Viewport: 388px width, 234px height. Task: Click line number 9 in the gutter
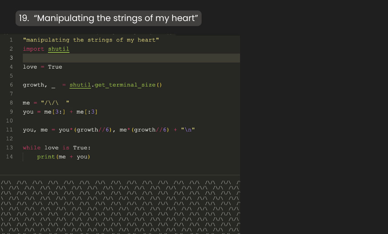(11, 112)
